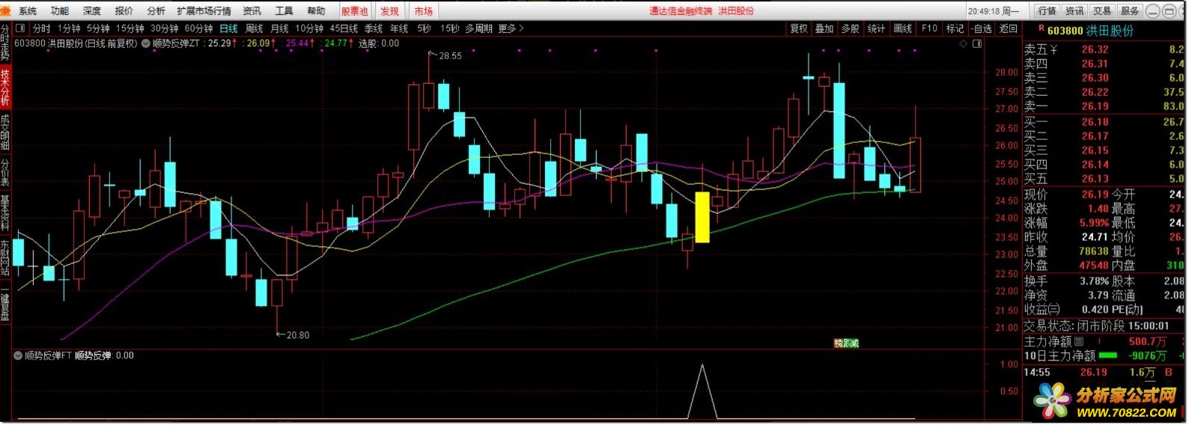Select the 15分钟 period
The height and width of the screenshot is (425, 1189).
point(130,28)
